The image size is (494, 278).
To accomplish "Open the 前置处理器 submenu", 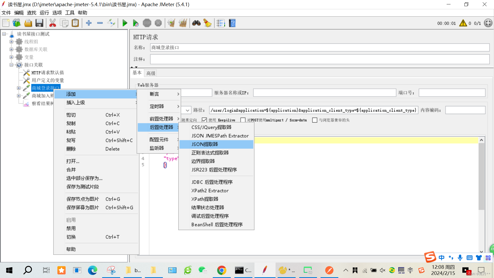I will tap(159, 119).
